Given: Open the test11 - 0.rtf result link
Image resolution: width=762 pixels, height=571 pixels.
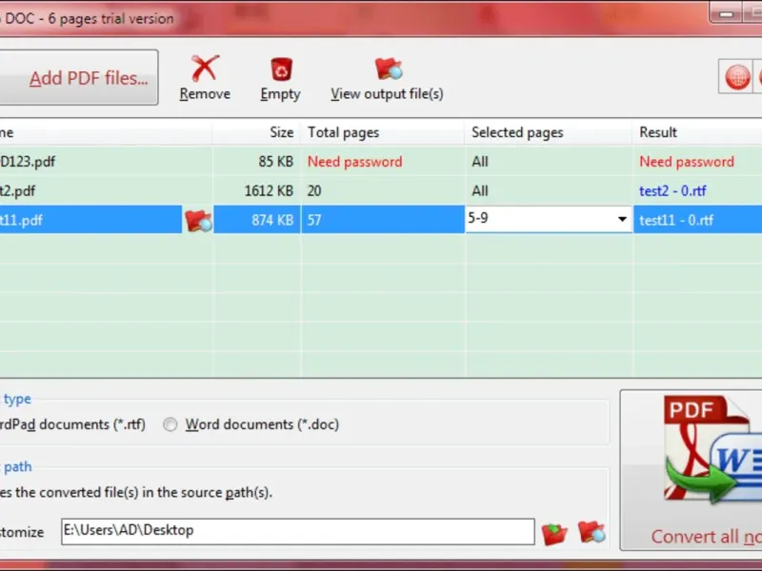Looking at the screenshot, I should coord(676,220).
